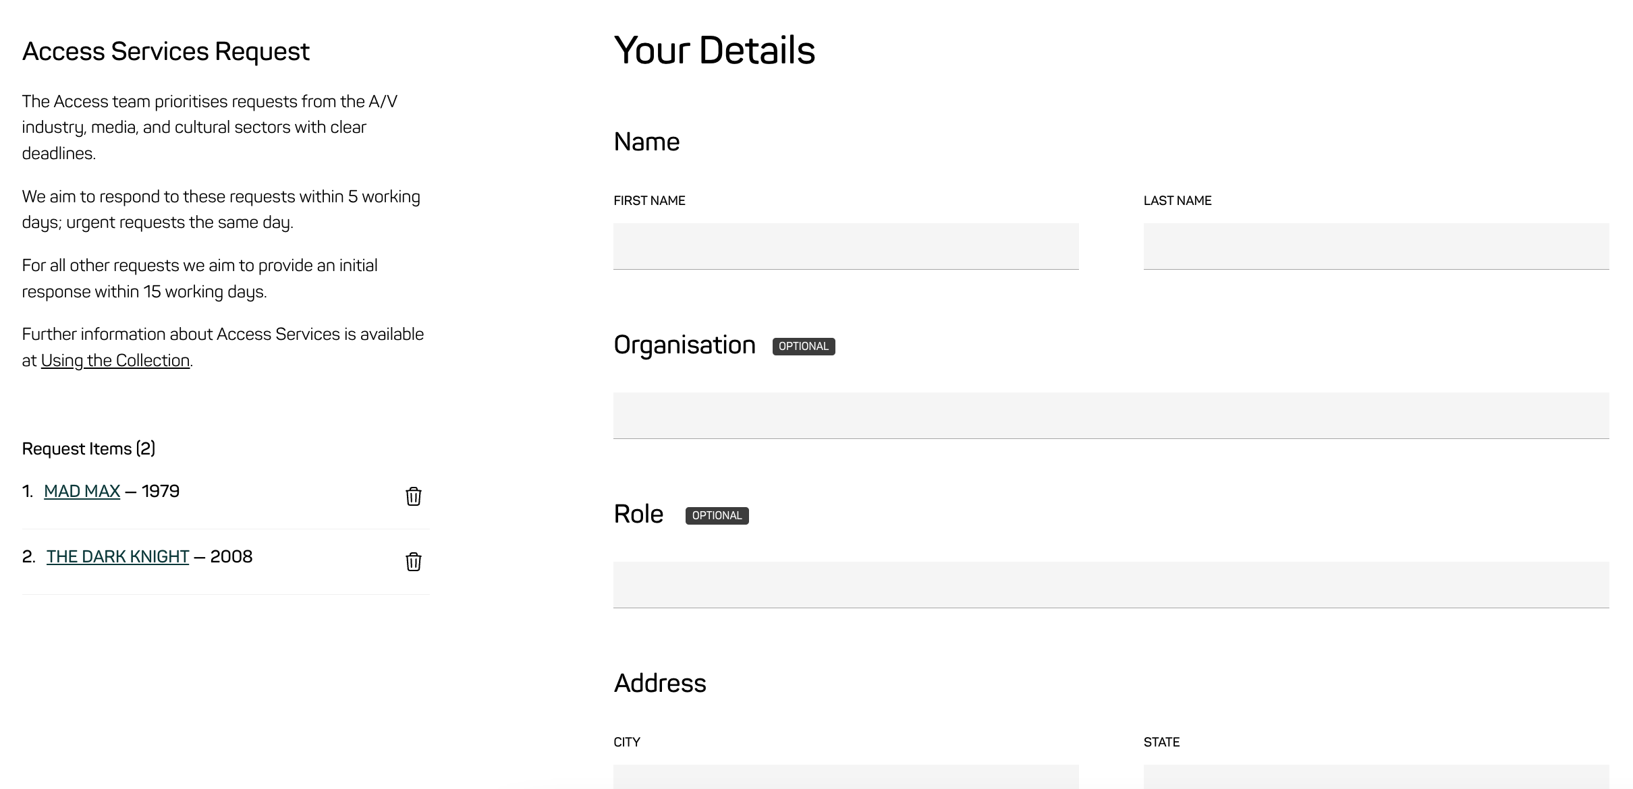This screenshot has width=1633, height=789.
Task: Click the Access Services Request title
Action: click(165, 52)
